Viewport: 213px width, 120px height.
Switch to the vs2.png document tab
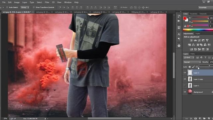[43, 12]
